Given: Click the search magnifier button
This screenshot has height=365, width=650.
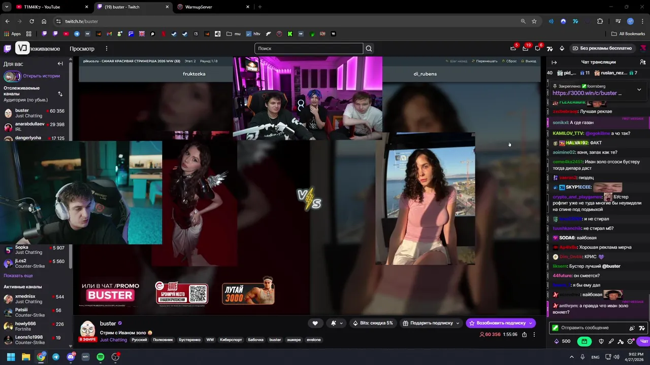Looking at the screenshot, I should click(x=369, y=49).
